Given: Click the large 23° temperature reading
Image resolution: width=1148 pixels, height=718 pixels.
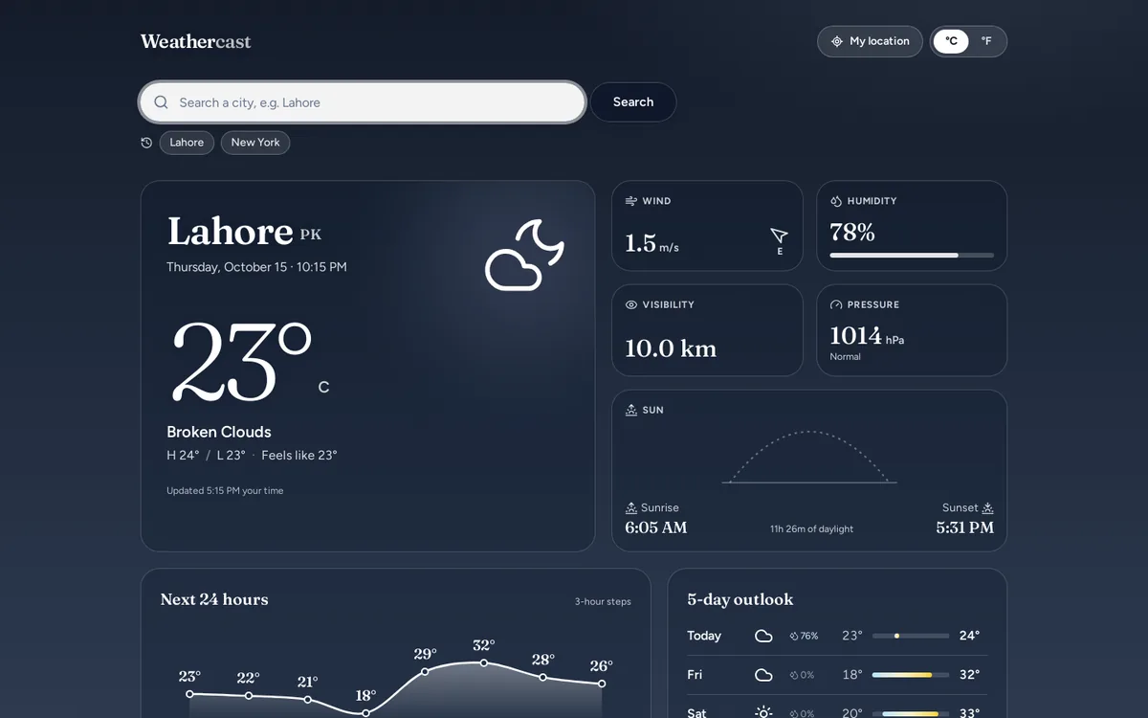Looking at the screenshot, I should (242, 361).
